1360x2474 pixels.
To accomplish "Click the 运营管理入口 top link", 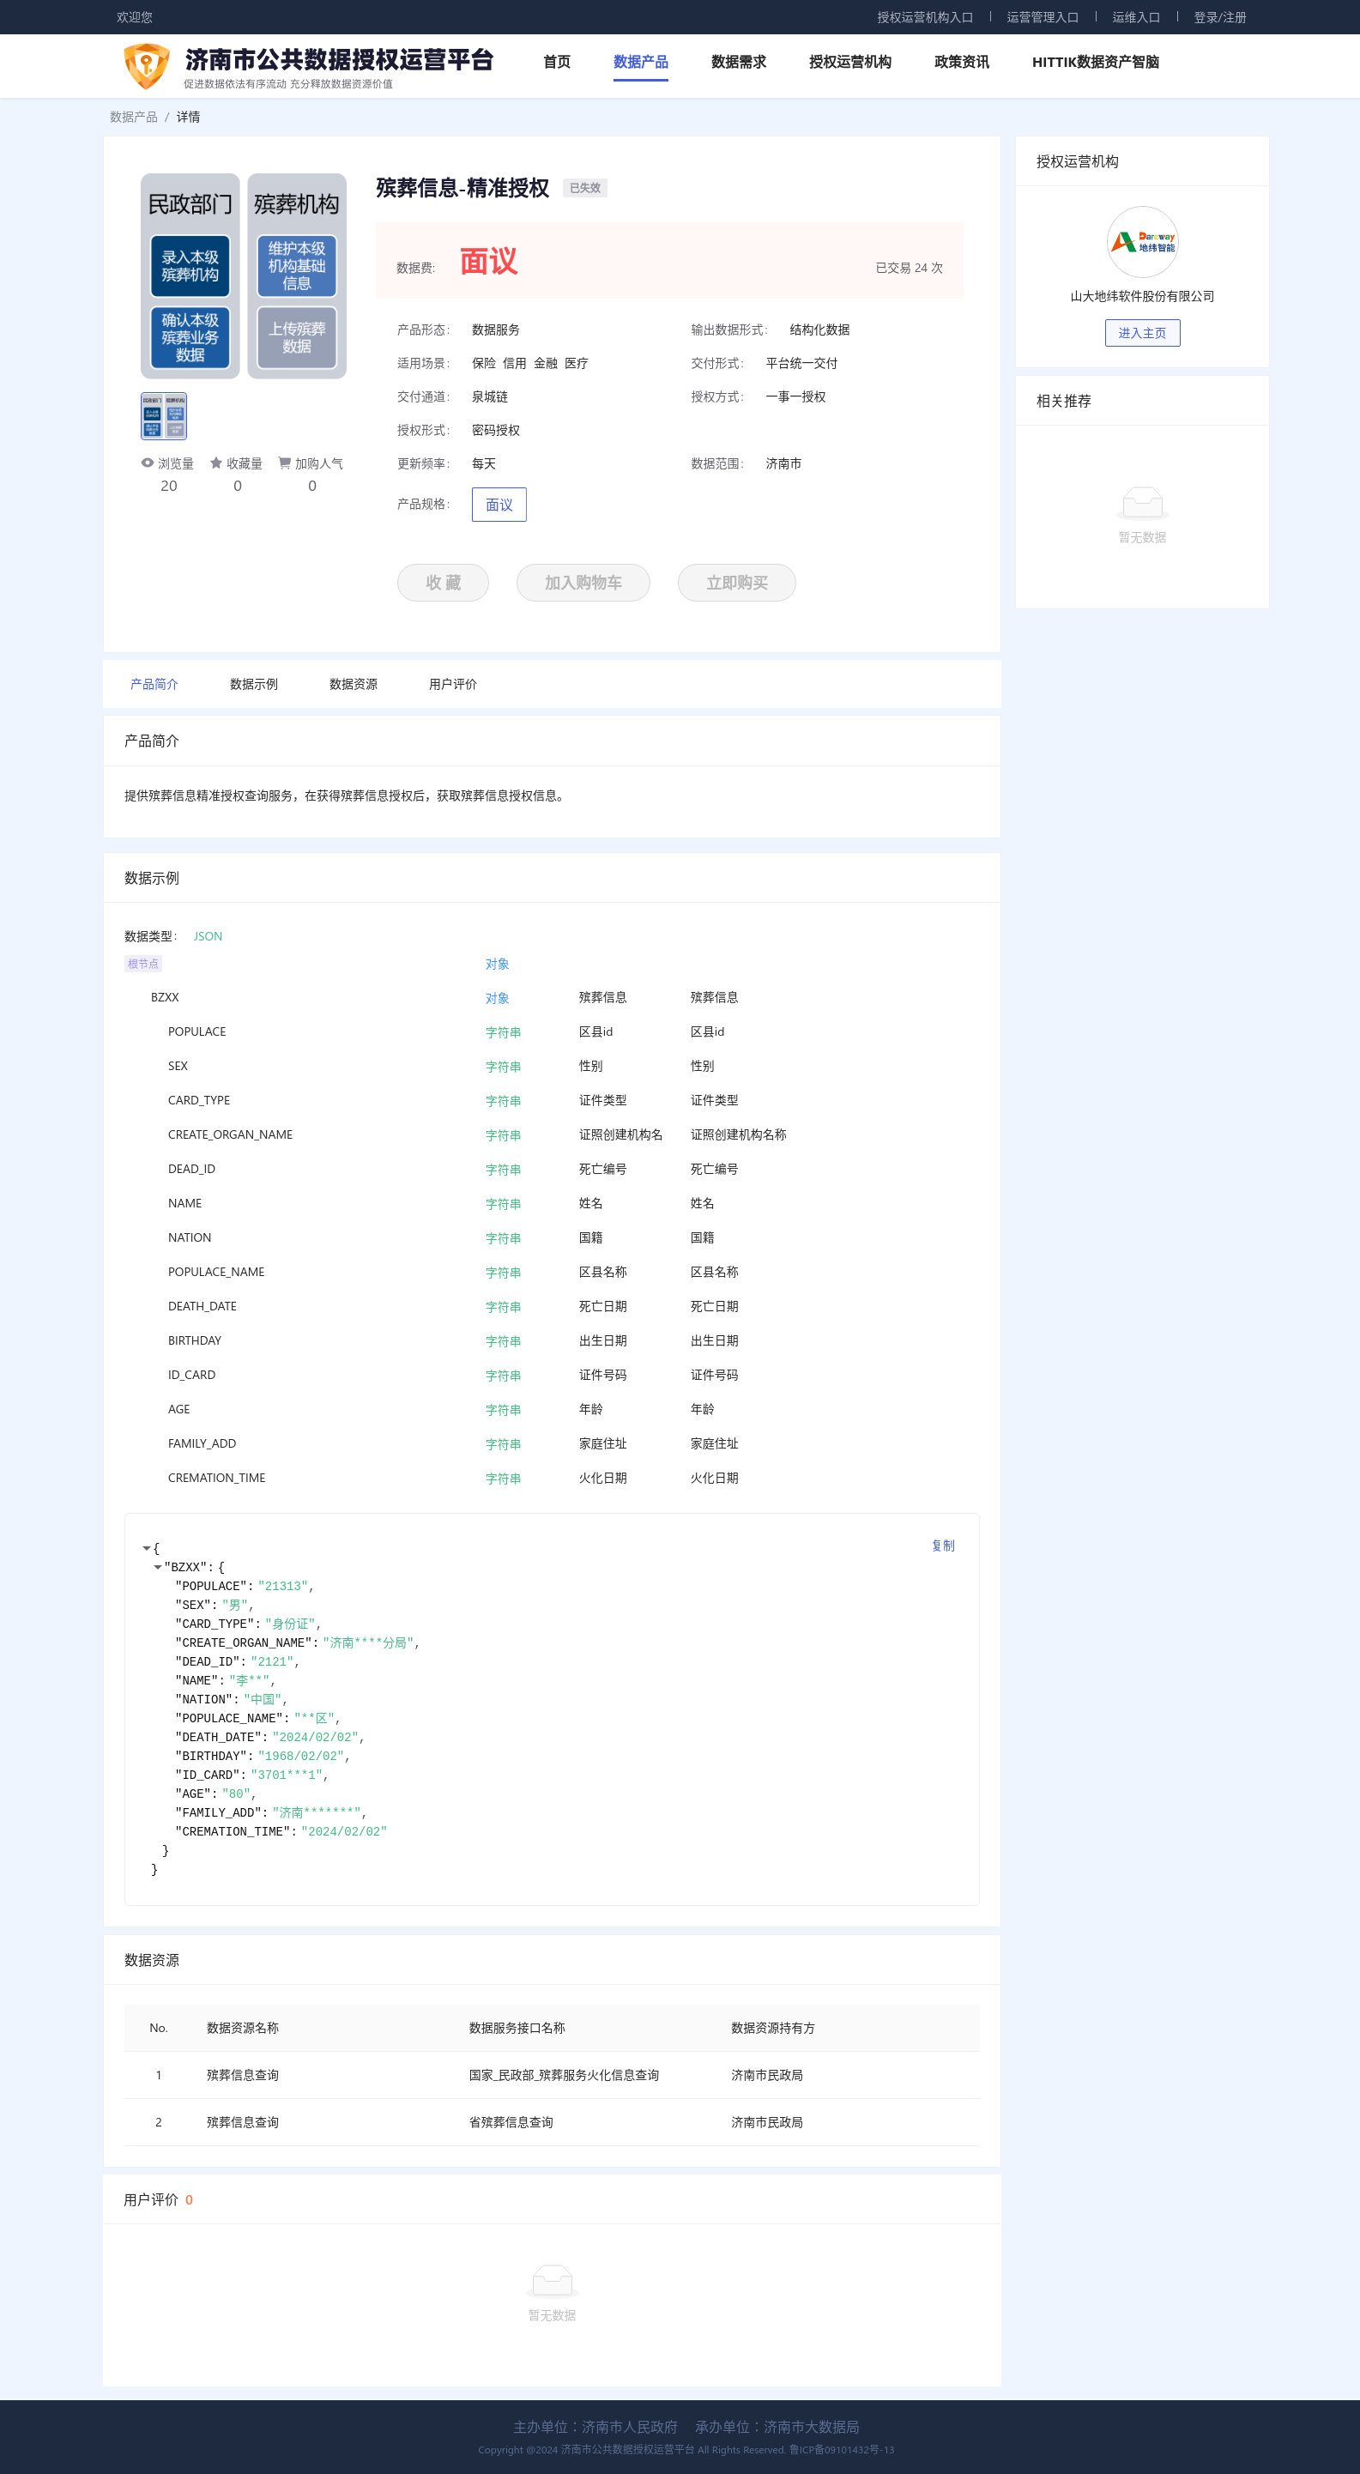I will pyautogui.click(x=1042, y=17).
